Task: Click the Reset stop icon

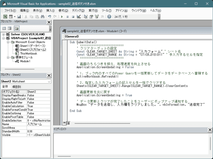Action: coord(73,17)
